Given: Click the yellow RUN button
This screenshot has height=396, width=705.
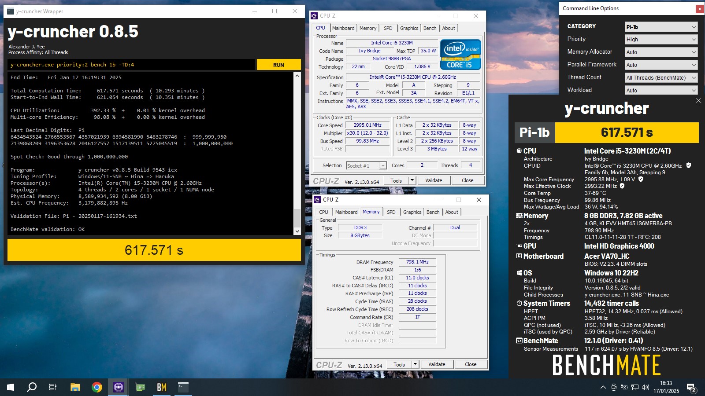Looking at the screenshot, I should click(278, 65).
